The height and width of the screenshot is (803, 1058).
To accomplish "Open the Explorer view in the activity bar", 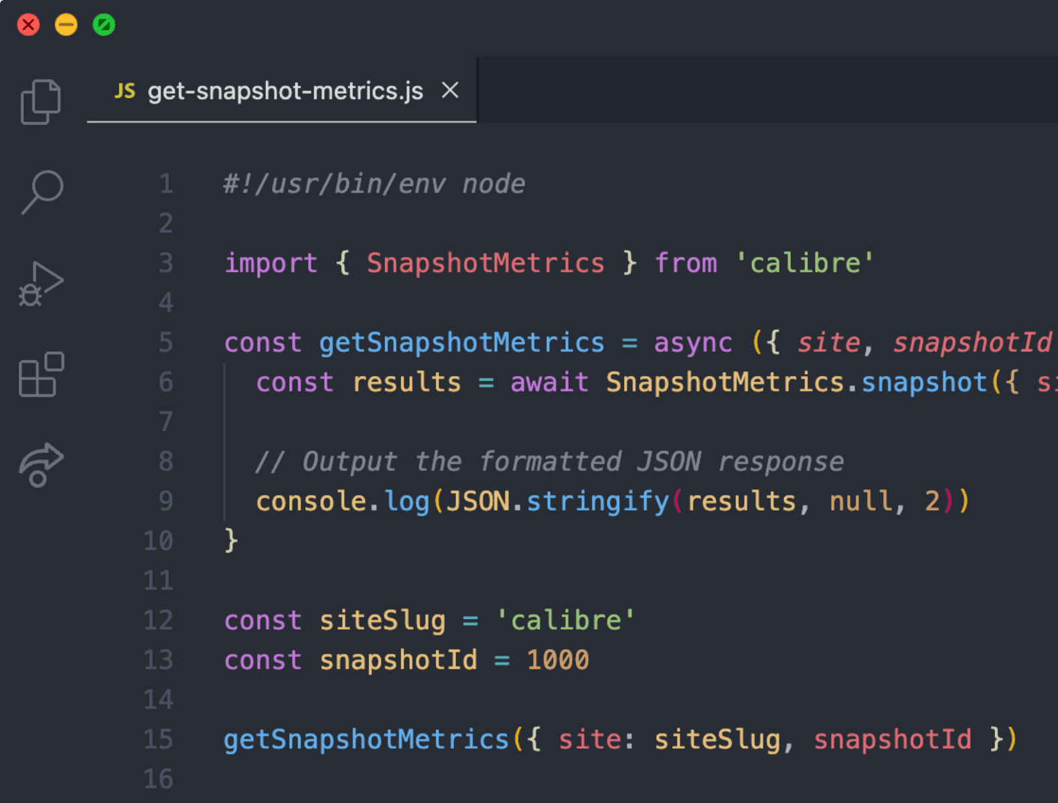I will pyautogui.click(x=41, y=102).
